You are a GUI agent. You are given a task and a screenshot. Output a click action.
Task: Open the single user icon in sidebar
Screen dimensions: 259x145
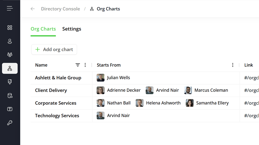point(10,41)
